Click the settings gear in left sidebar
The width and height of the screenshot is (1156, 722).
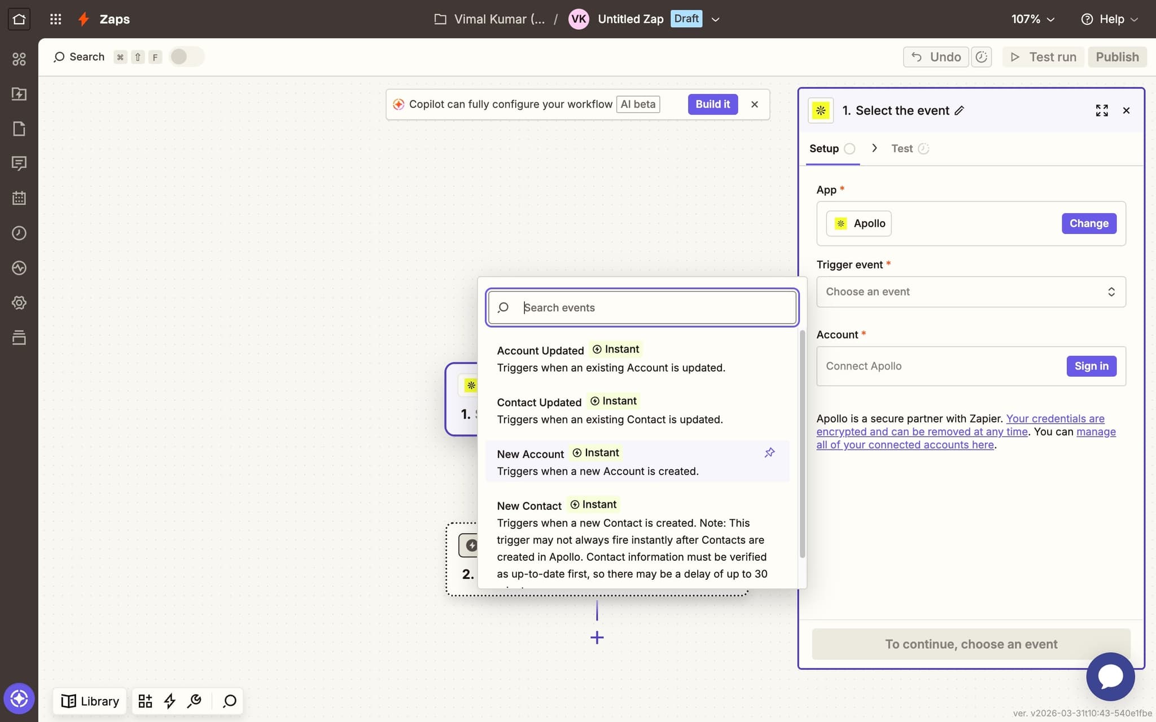[19, 303]
